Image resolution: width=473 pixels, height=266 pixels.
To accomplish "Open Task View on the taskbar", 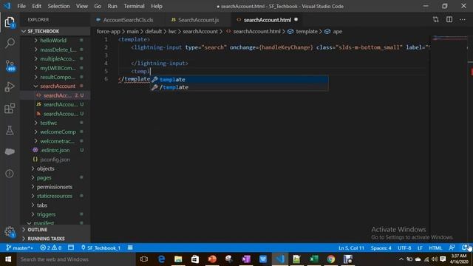I will 144,259.
